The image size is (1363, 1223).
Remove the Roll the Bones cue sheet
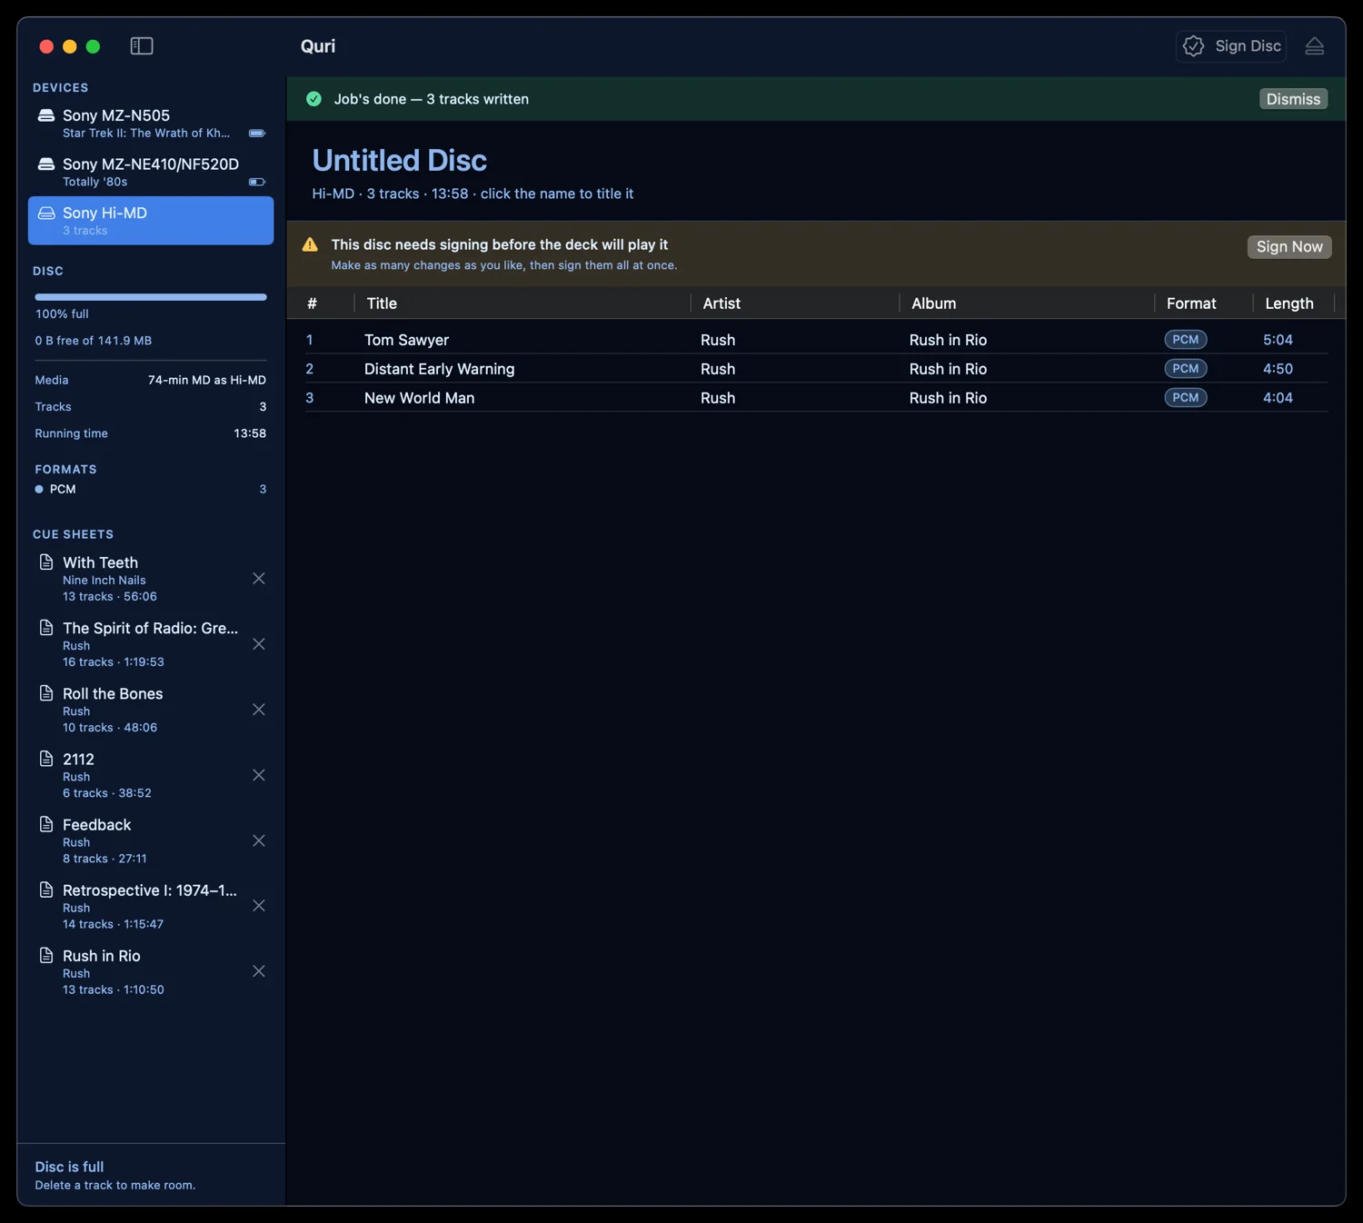(259, 710)
